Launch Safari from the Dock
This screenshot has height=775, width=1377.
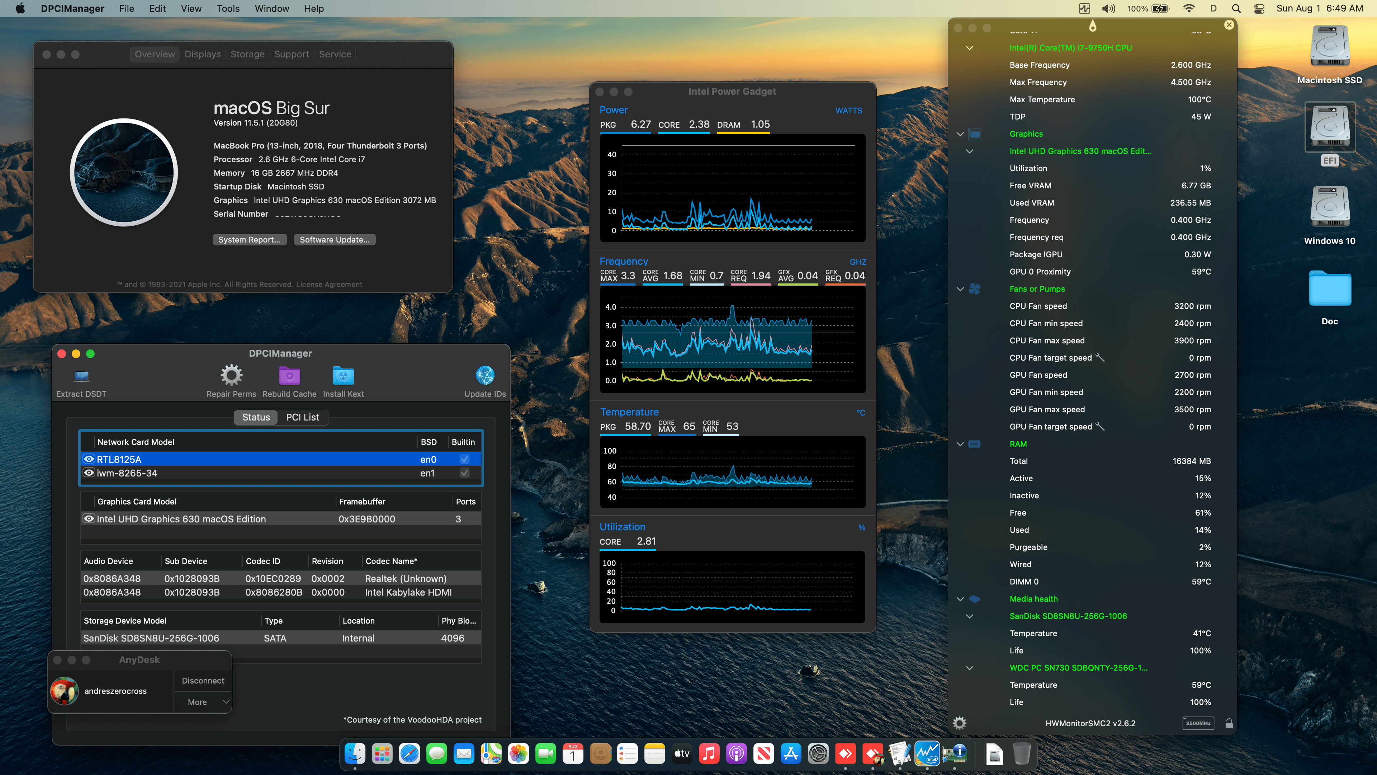pos(410,753)
